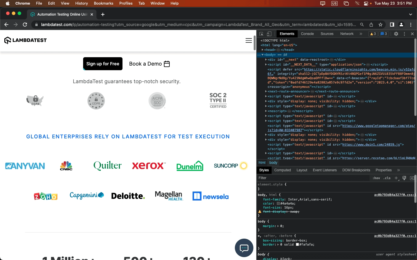Click the toggle element state brush icon
The width and height of the screenshot is (417, 260).
[404, 178]
